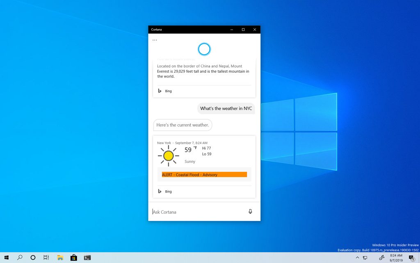The height and width of the screenshot is (263, 420).
Task: Select the microphone icon in Cortana
Action: [250, 211]
